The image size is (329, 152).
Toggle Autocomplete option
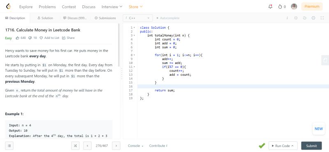click(x=168, y=18)
